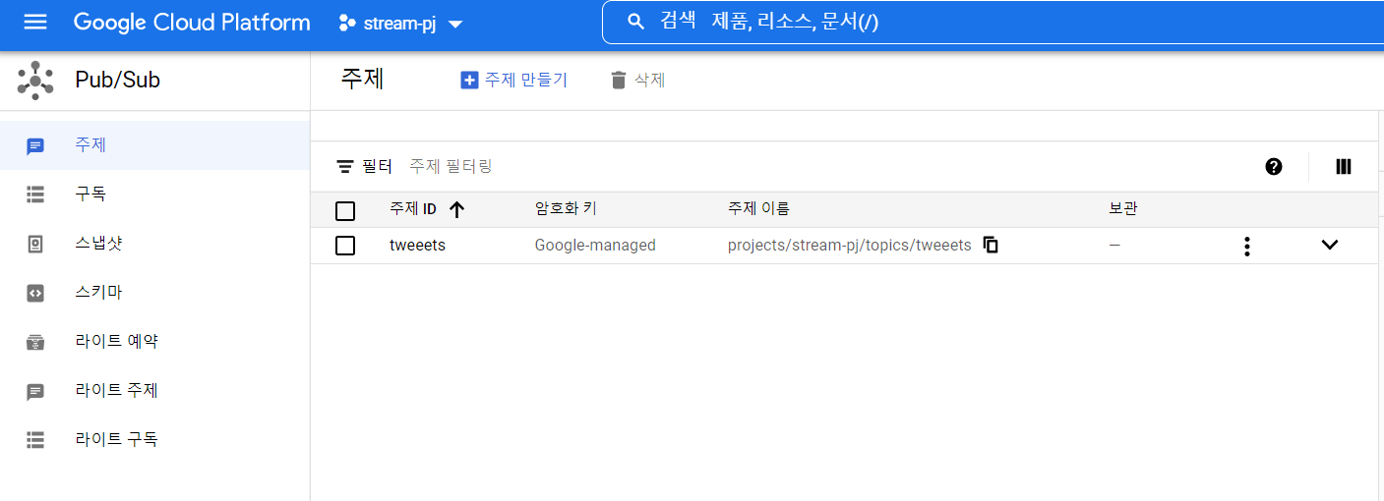Click the 라이트 예약 archive icon
Image resolution: width=1384 pixels, height=501 pixels.
(35, 342)
